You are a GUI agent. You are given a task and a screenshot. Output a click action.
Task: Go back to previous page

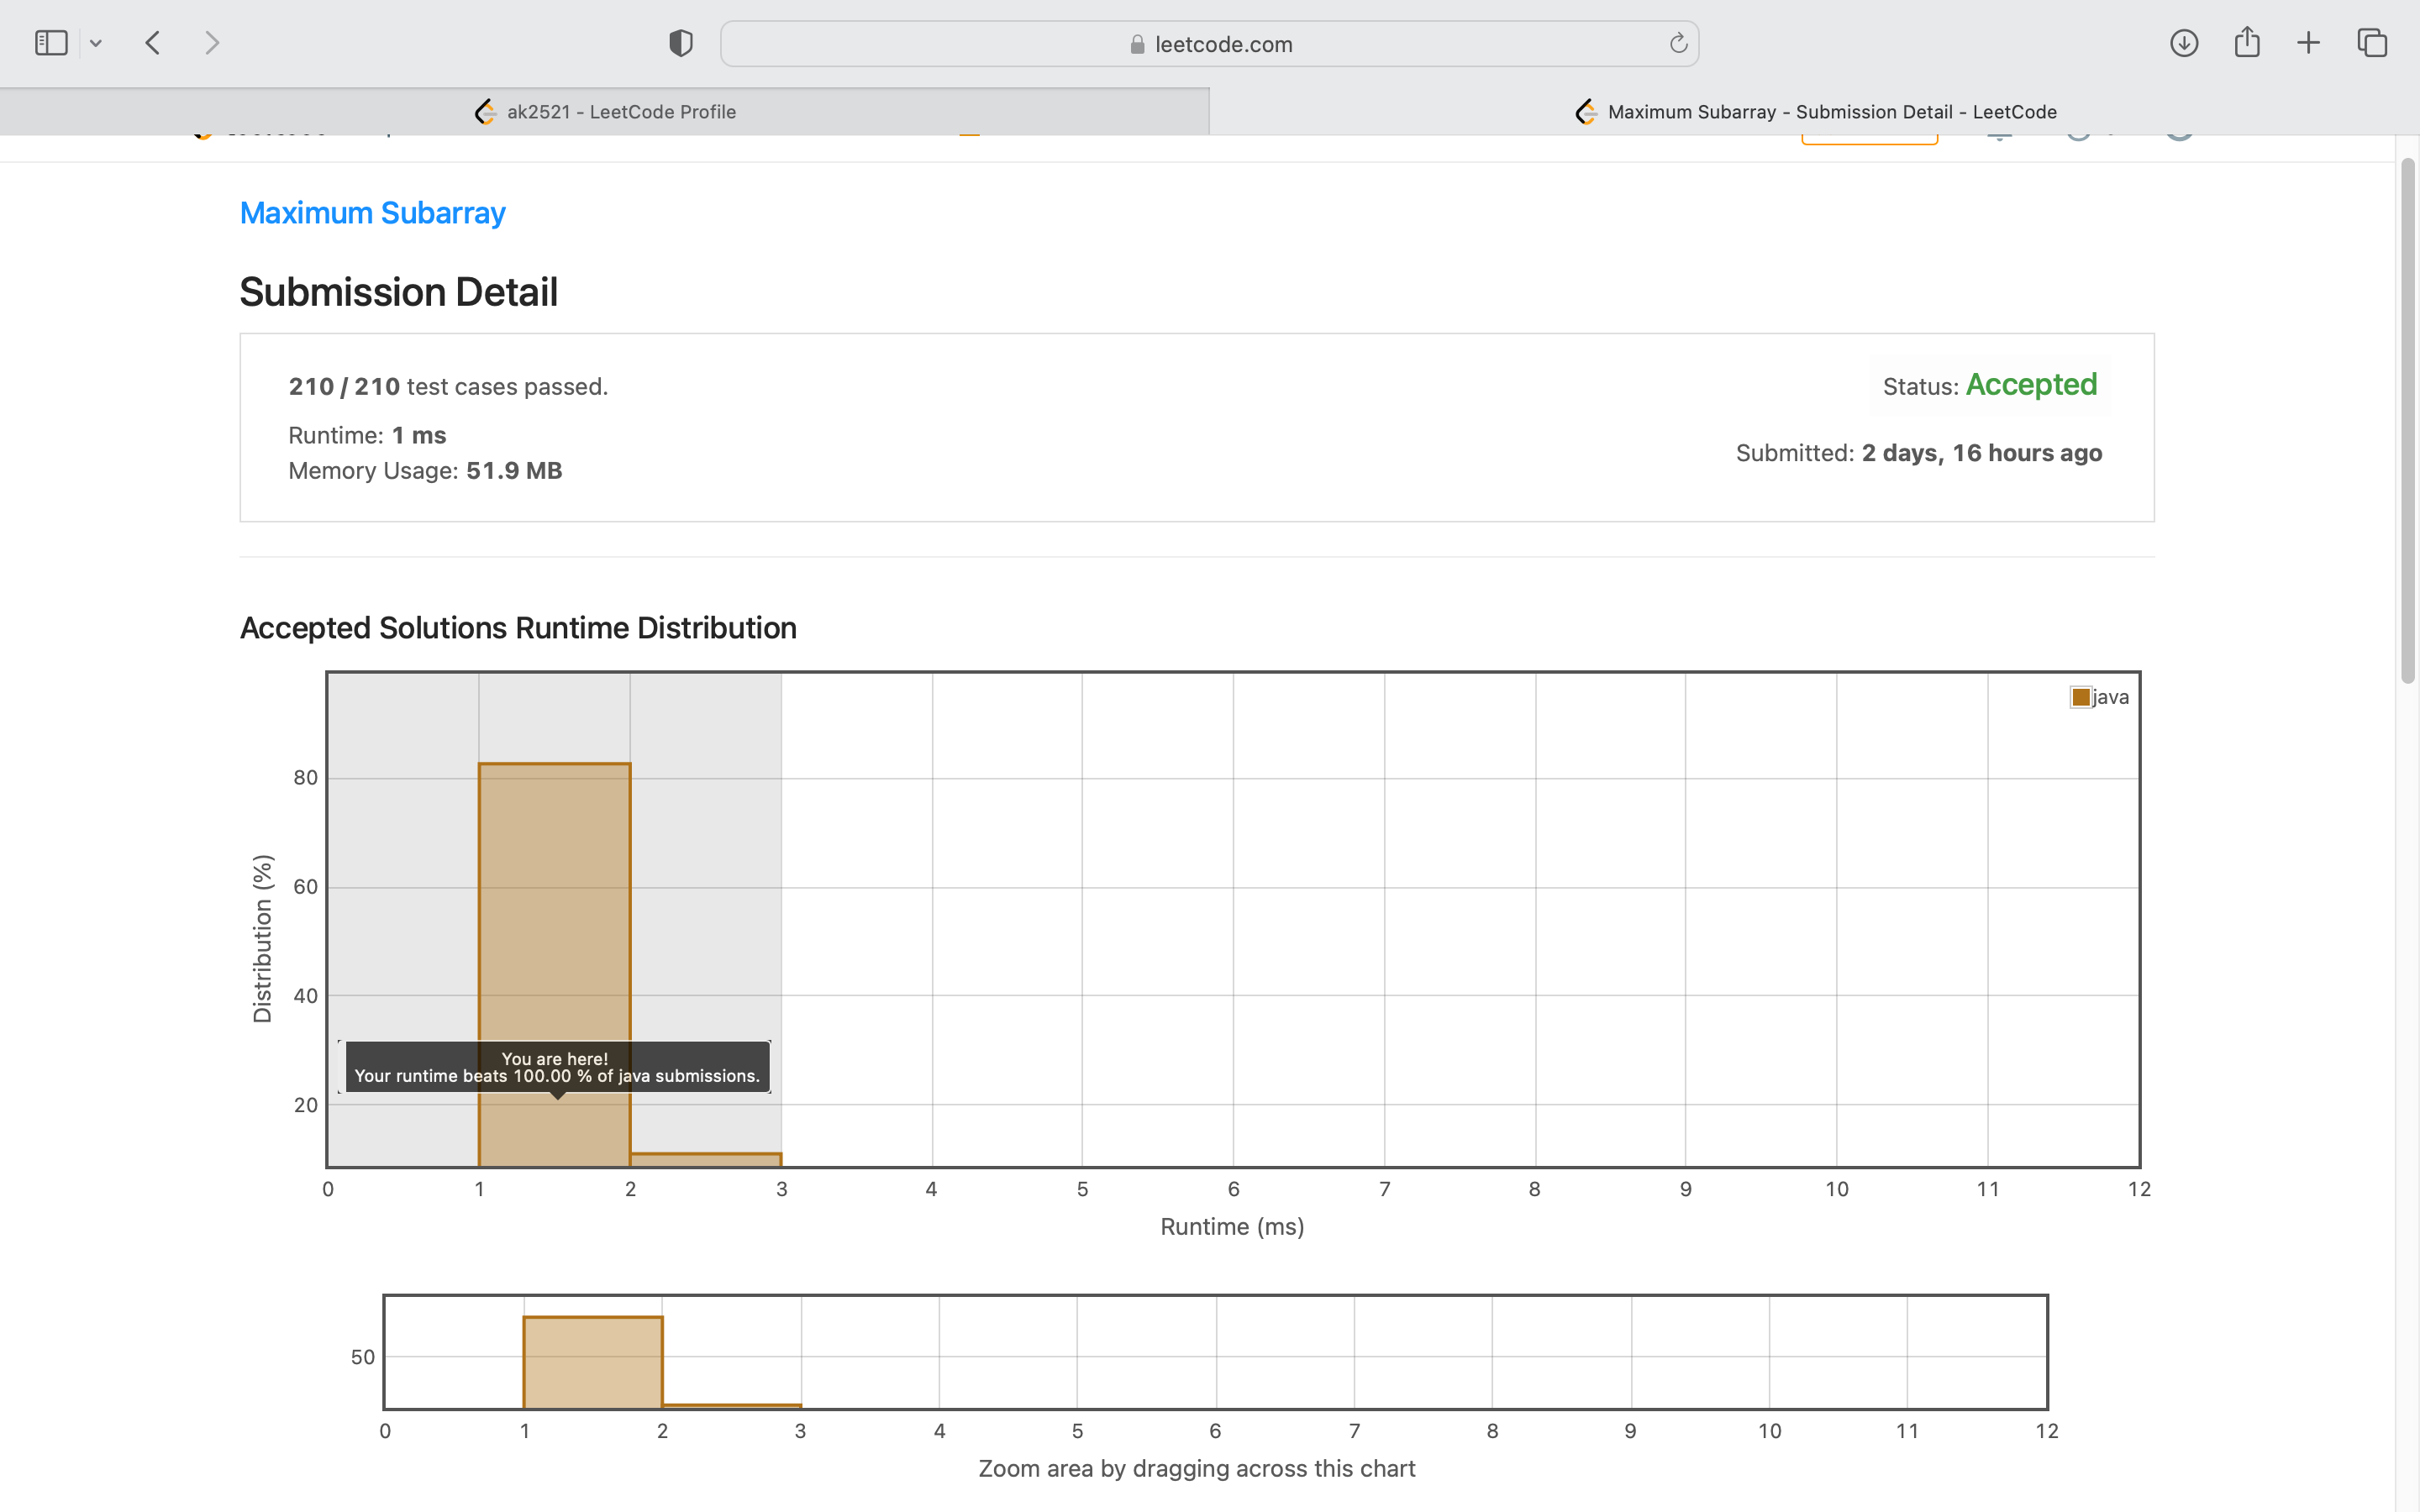(x=153, y=43)
